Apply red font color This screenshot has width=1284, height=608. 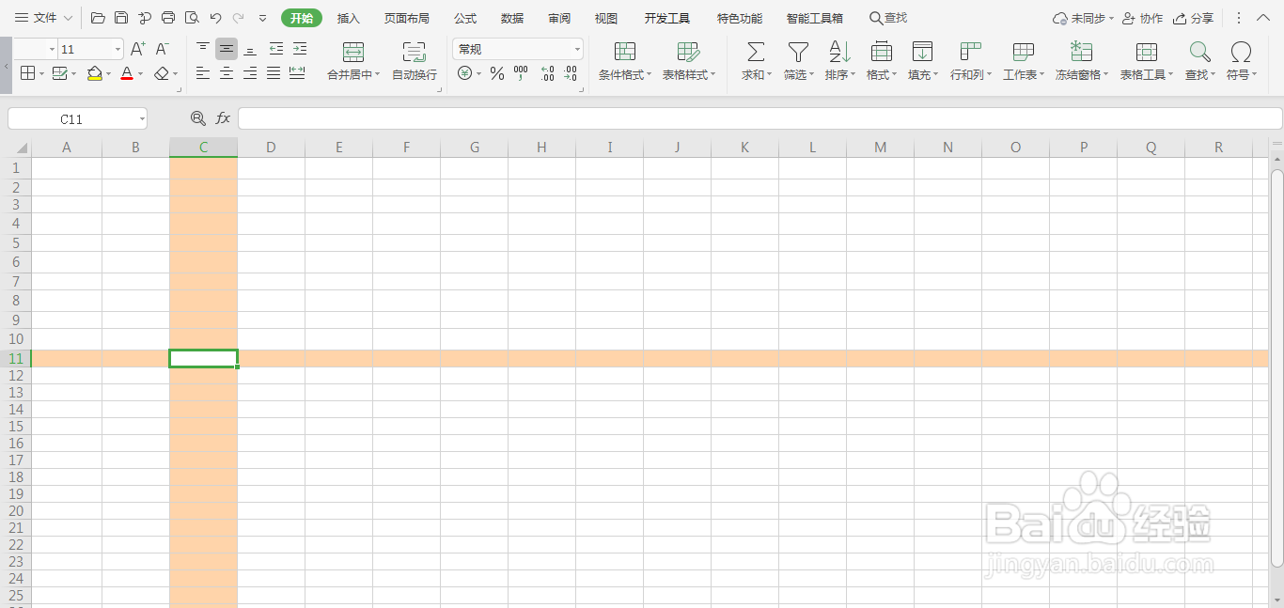click(127, 73)
